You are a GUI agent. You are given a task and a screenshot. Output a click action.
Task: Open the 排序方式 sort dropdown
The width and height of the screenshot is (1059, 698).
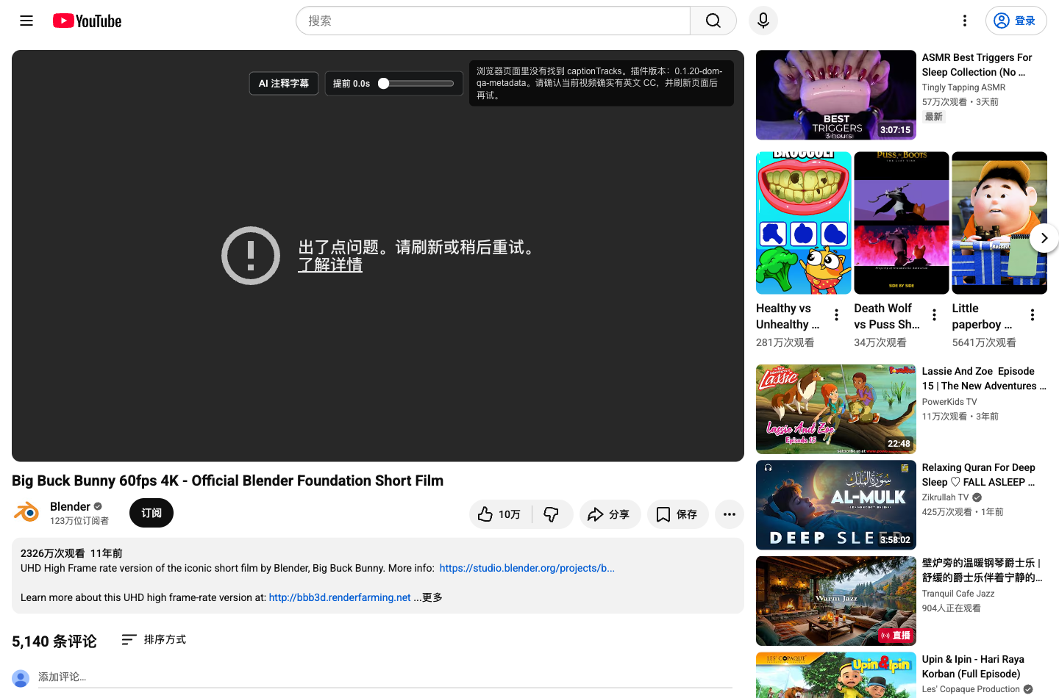(154, 639)
